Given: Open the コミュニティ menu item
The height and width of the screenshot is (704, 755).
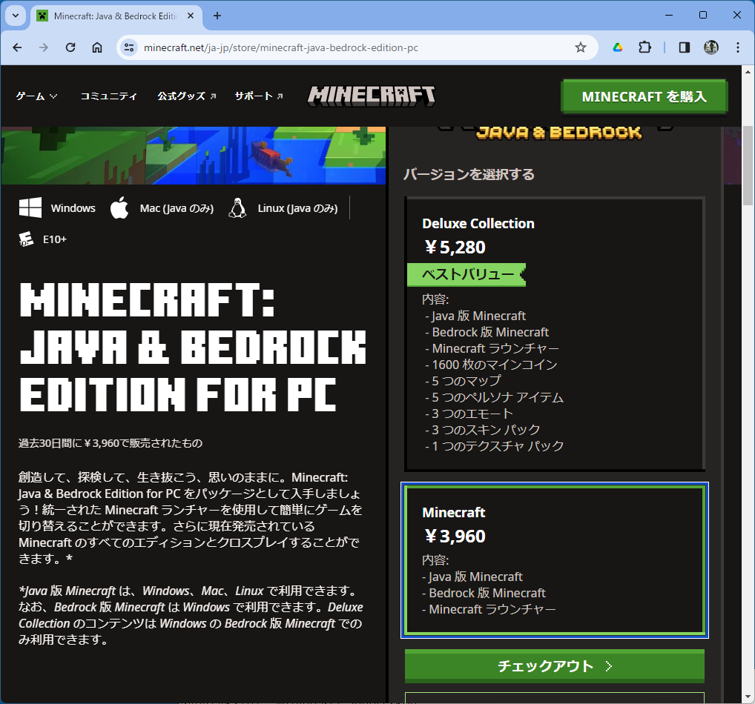Looking at the screenshot, I should pos(108,96).
